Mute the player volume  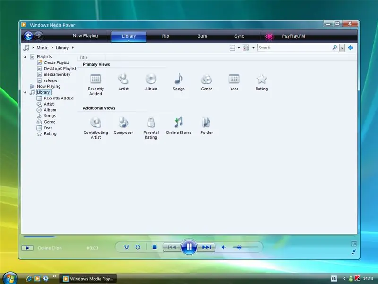coord(223,247)
